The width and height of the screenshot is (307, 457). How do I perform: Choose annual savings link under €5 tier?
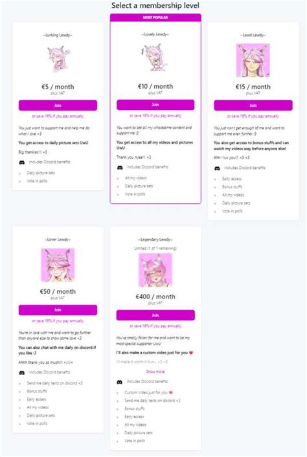[x=58, y=116]
